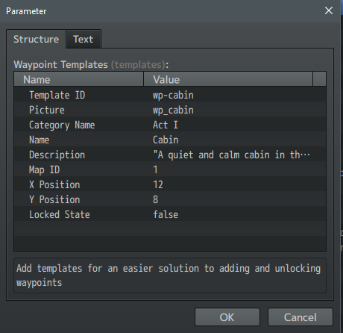Select the Name row labeled Cabin

[x=170, y=140]
